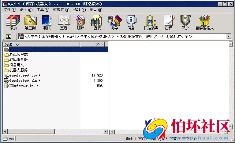Select the DNOxServer.ini file name
Screen dimensions: 235x143
tap(24, 86)
